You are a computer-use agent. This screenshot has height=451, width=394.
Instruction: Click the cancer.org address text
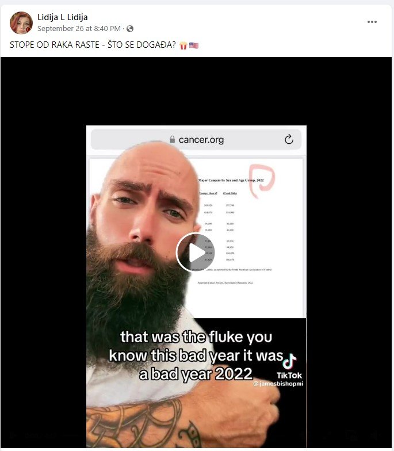coord(201,140)
